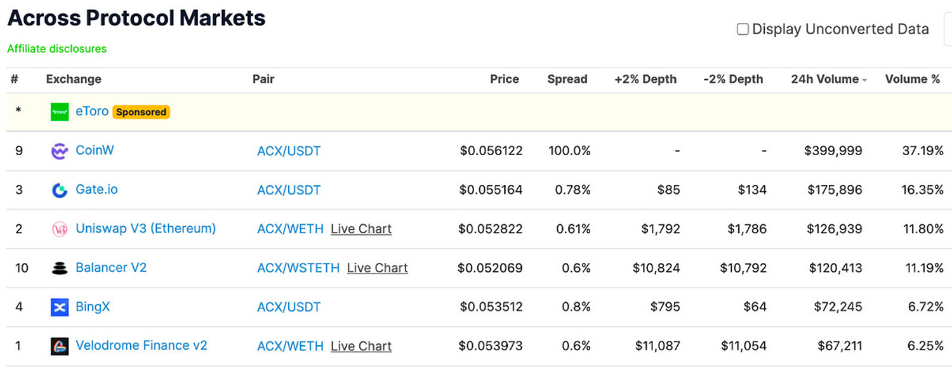Screen dimensions: 952x368
Task: Click the eToro logo icon
Action: pos(60,112)
